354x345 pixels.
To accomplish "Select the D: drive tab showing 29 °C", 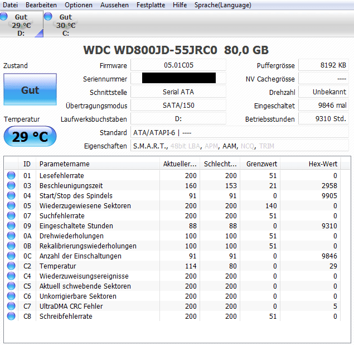I will pos(21,25).
